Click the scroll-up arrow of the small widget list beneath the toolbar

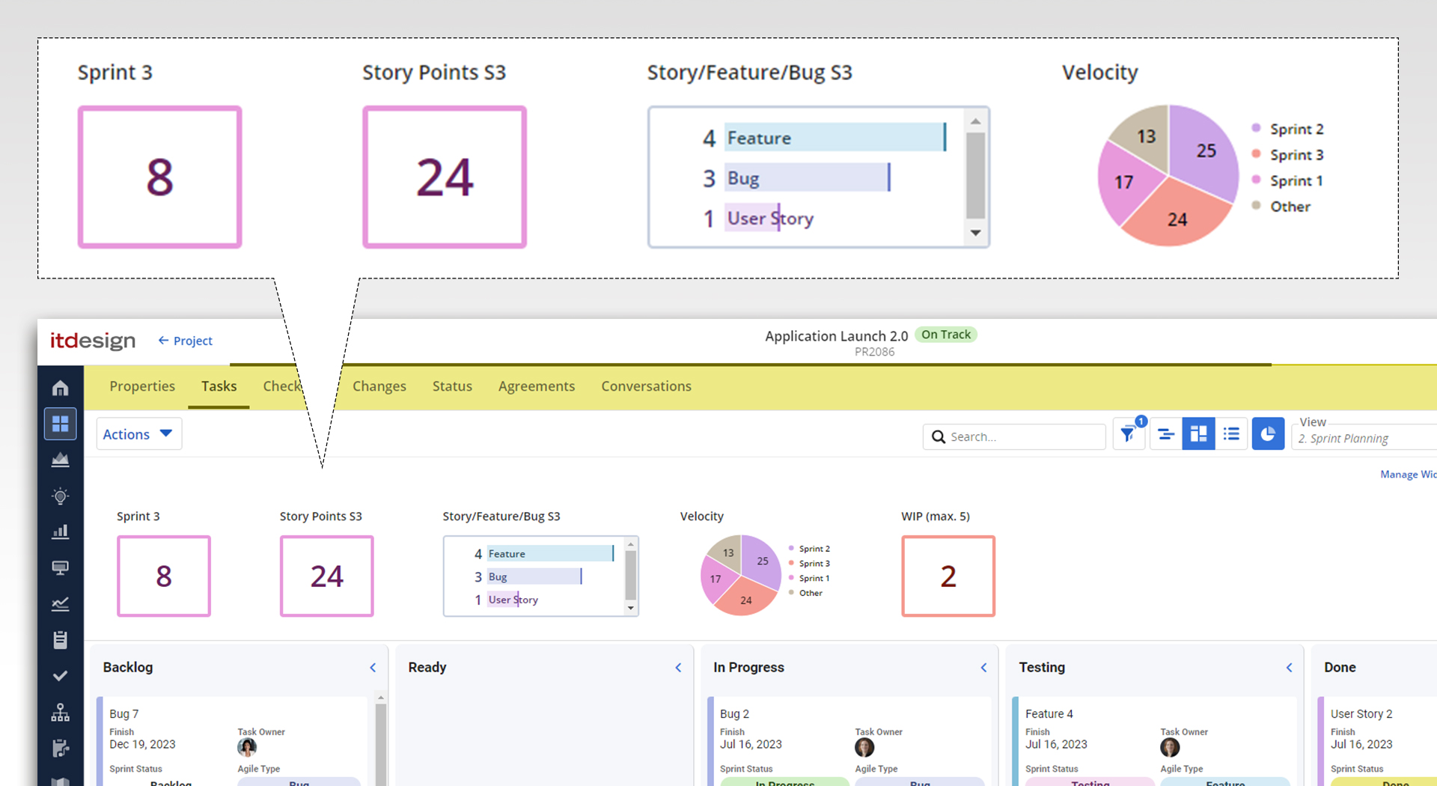[x=631, y=544]
